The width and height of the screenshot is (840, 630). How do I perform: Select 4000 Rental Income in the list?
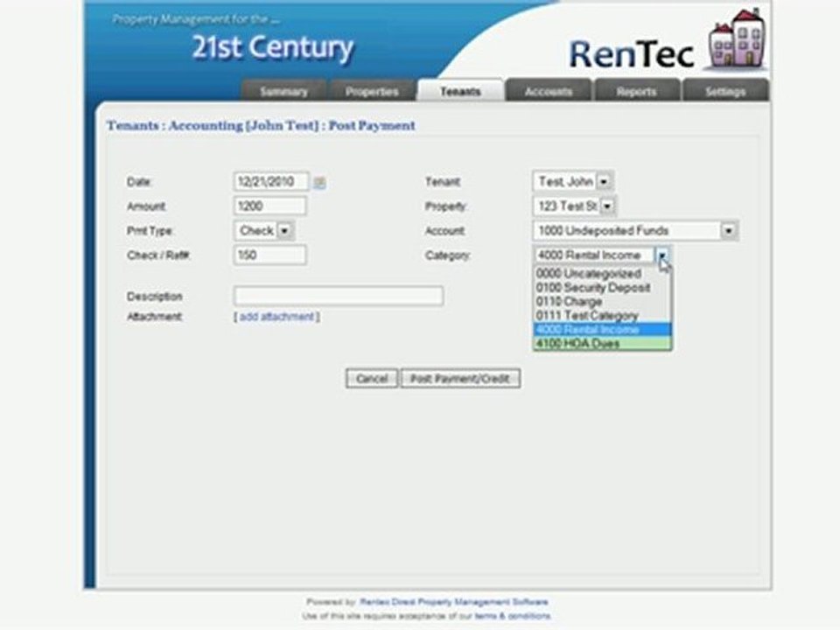tap(602, 330)
